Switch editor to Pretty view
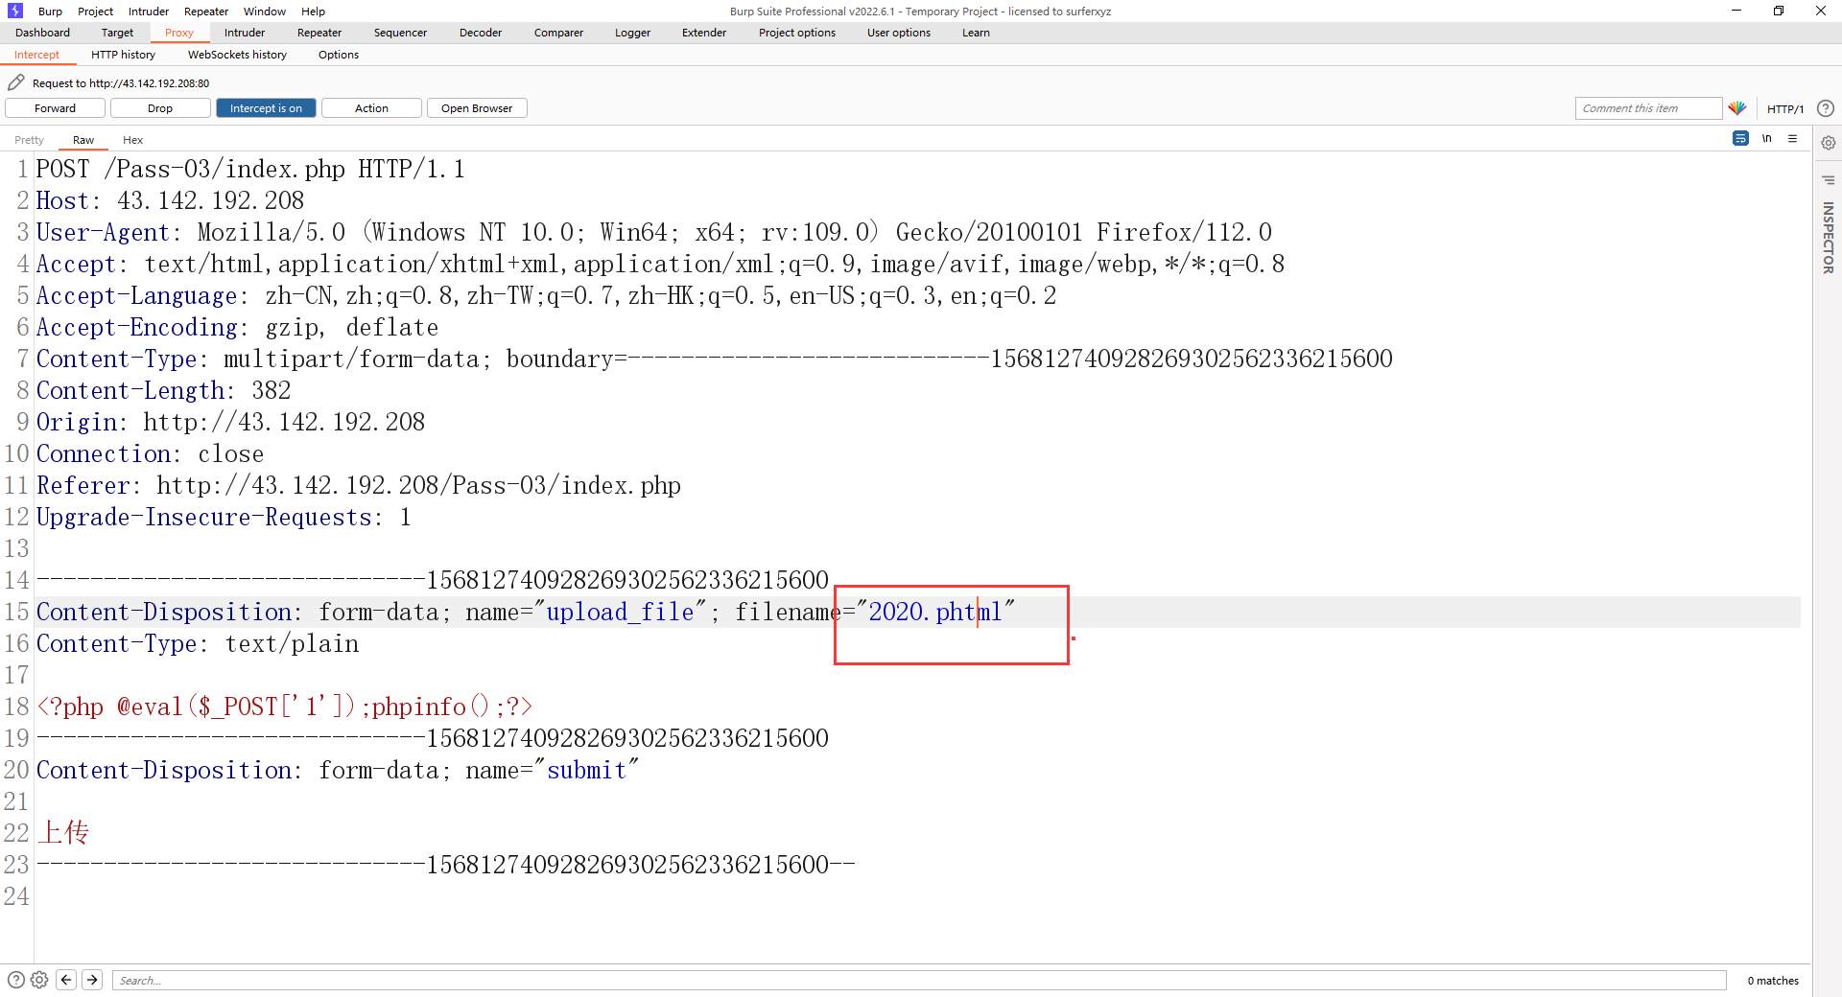The width and height of the screenshot is (1842, 997). (29, 140)
